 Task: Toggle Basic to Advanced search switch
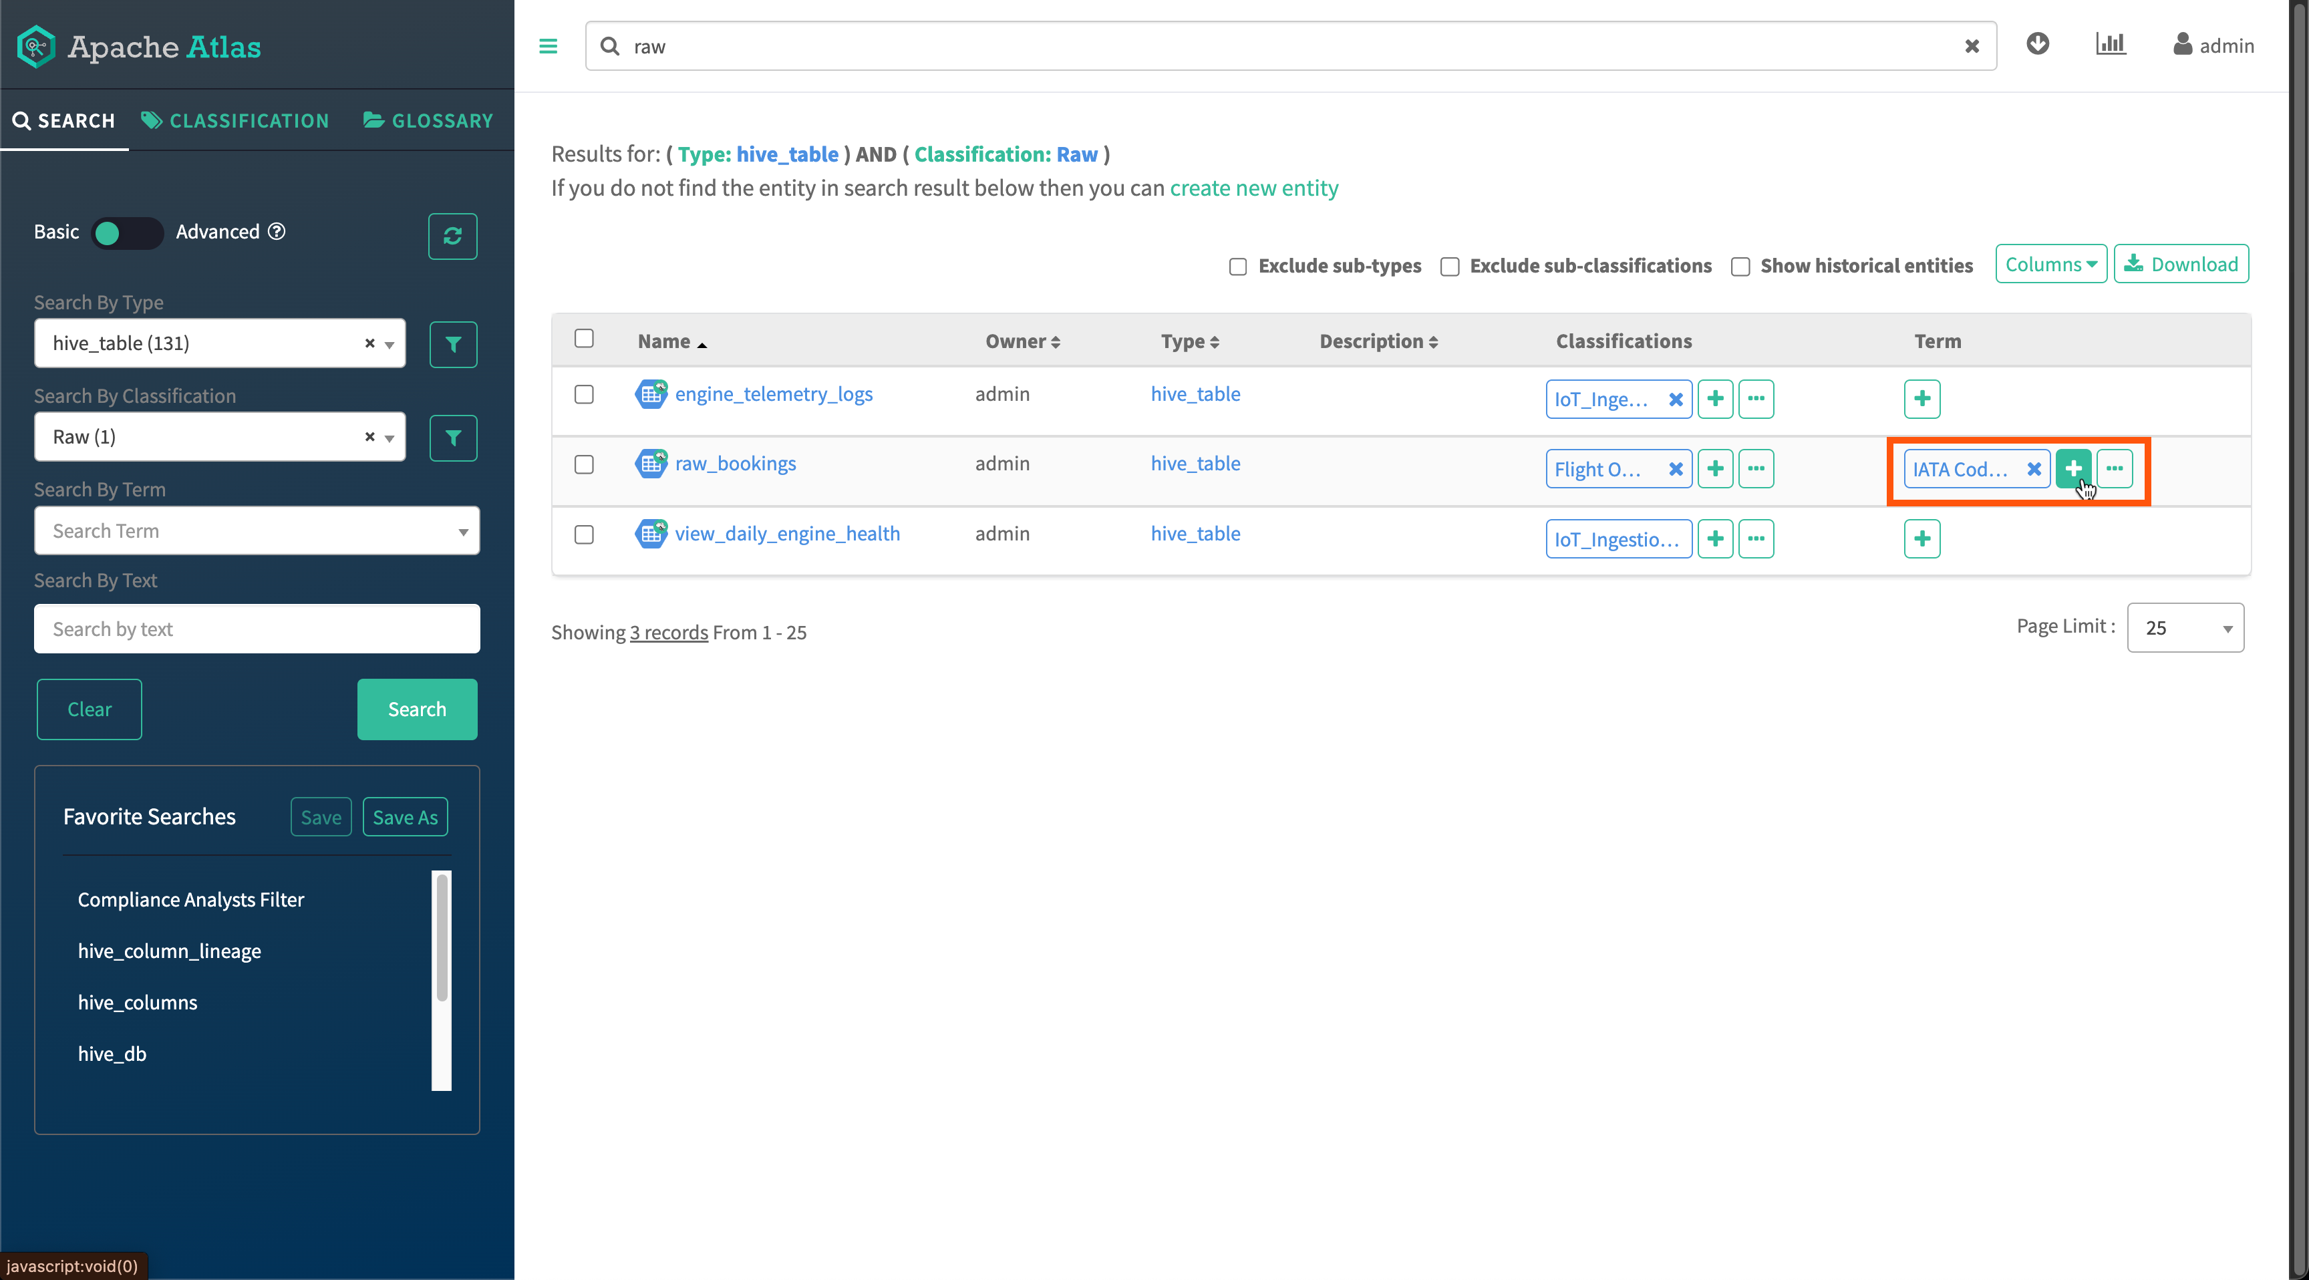point(128,233)
